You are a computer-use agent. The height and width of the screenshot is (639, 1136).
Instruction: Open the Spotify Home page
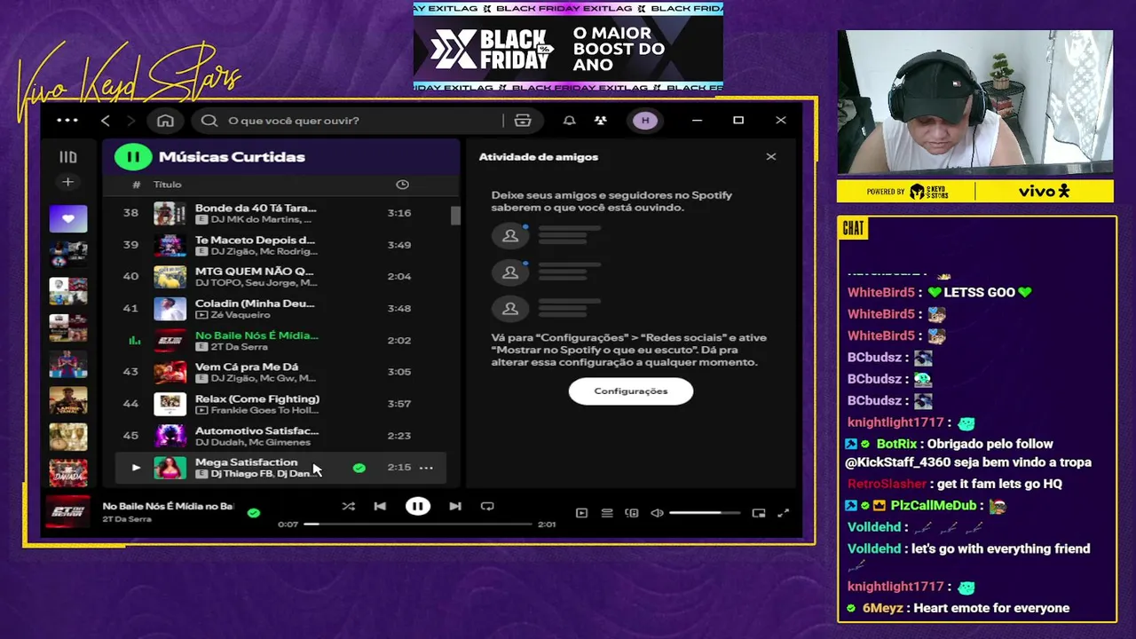click(165, 121)
